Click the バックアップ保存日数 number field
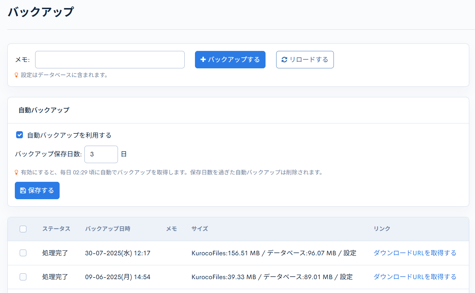The width and height of the screenshot is (475, 293). (101, 154)
